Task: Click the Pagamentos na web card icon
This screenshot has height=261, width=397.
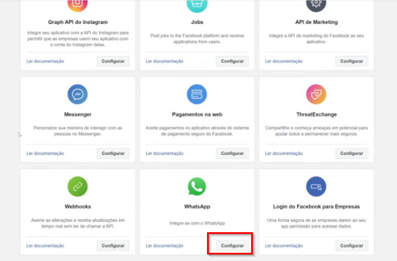Action: [x=196, y=95]
